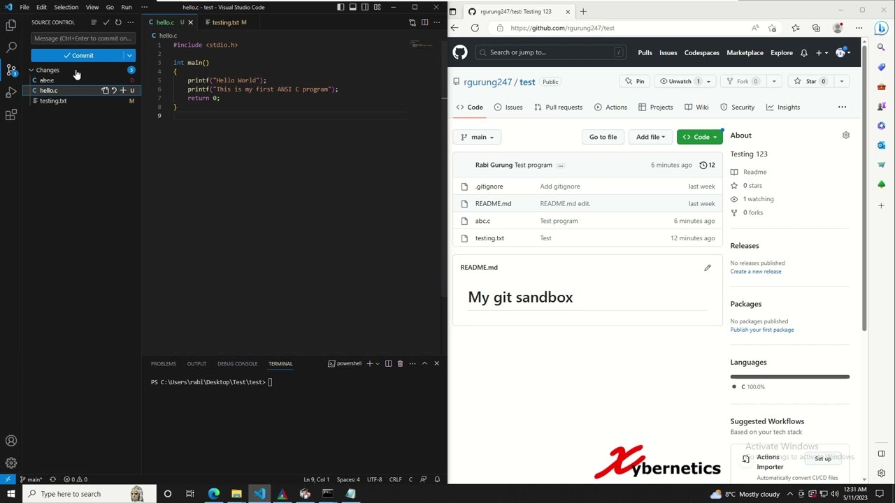
Task: Click Go to file button
Action: 603,137
